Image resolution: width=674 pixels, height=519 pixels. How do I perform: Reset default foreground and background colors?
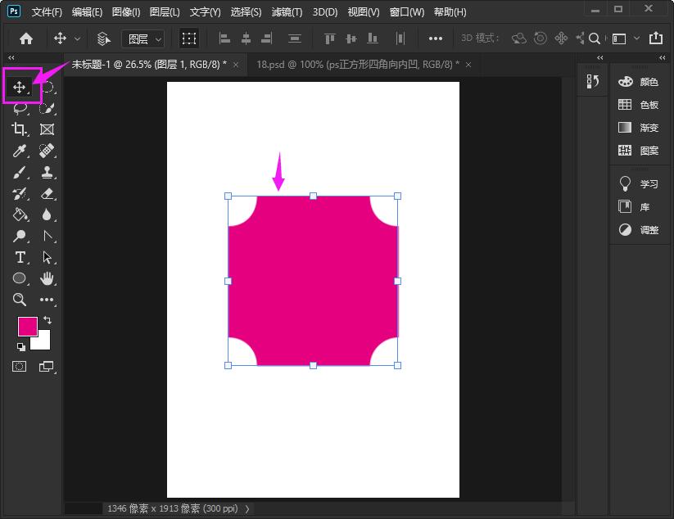click(x=20, y=346)
